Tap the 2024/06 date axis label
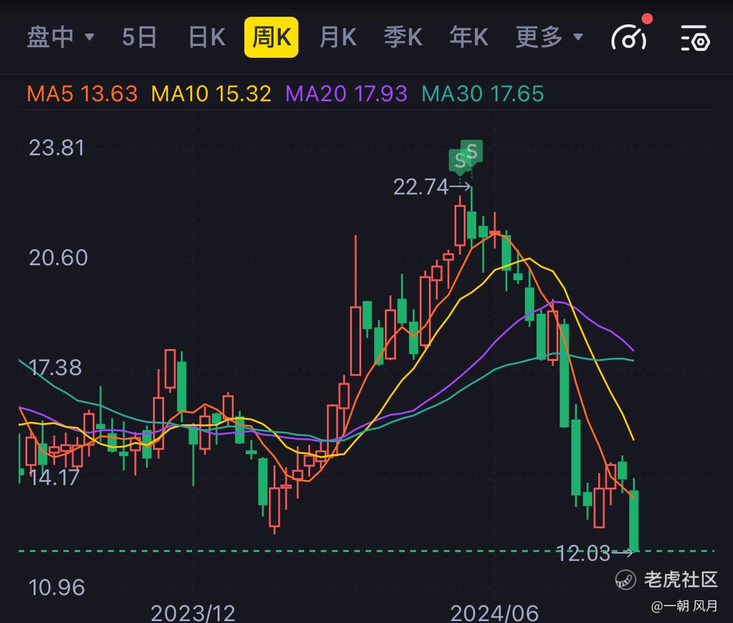Viewport: 733px width, 623px height. 495,613
